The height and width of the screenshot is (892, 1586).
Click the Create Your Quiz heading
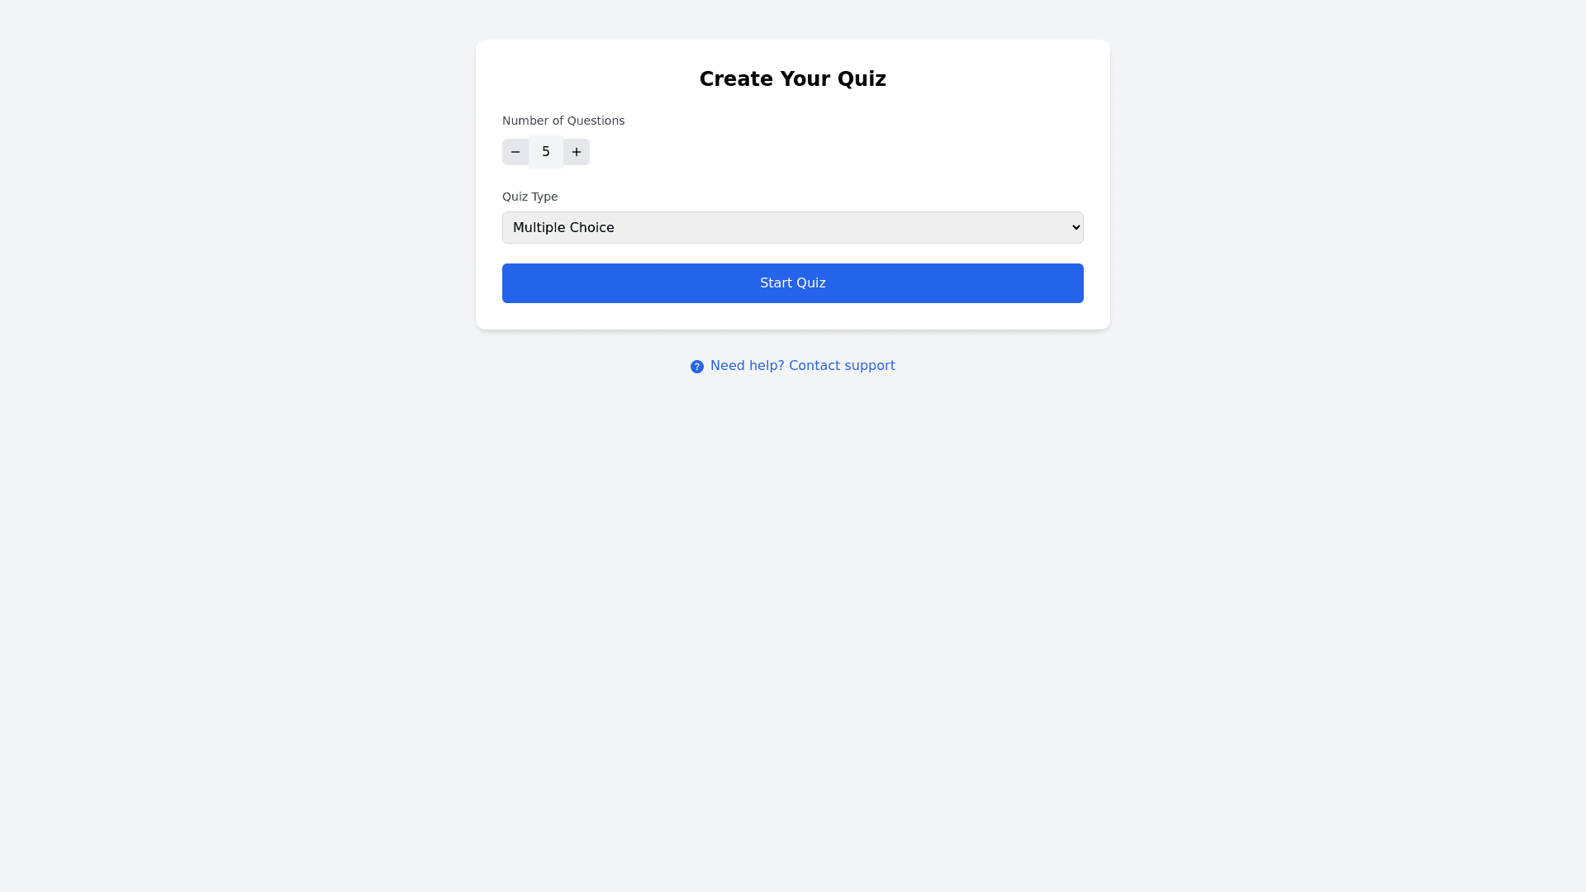[792, 79]
